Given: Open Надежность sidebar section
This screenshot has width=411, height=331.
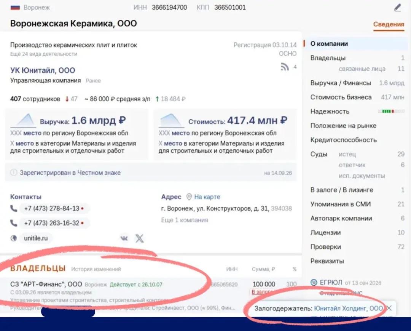Looking at the screenshot, I should point(330,112).
